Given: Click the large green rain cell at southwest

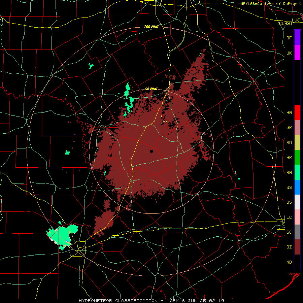Looking at the screenshot, I should point(62,236).
